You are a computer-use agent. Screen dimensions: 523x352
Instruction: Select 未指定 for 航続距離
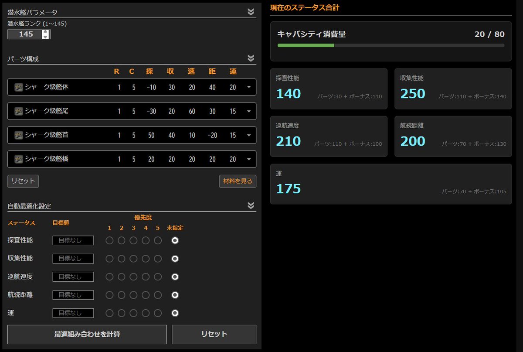click(175, 295)
